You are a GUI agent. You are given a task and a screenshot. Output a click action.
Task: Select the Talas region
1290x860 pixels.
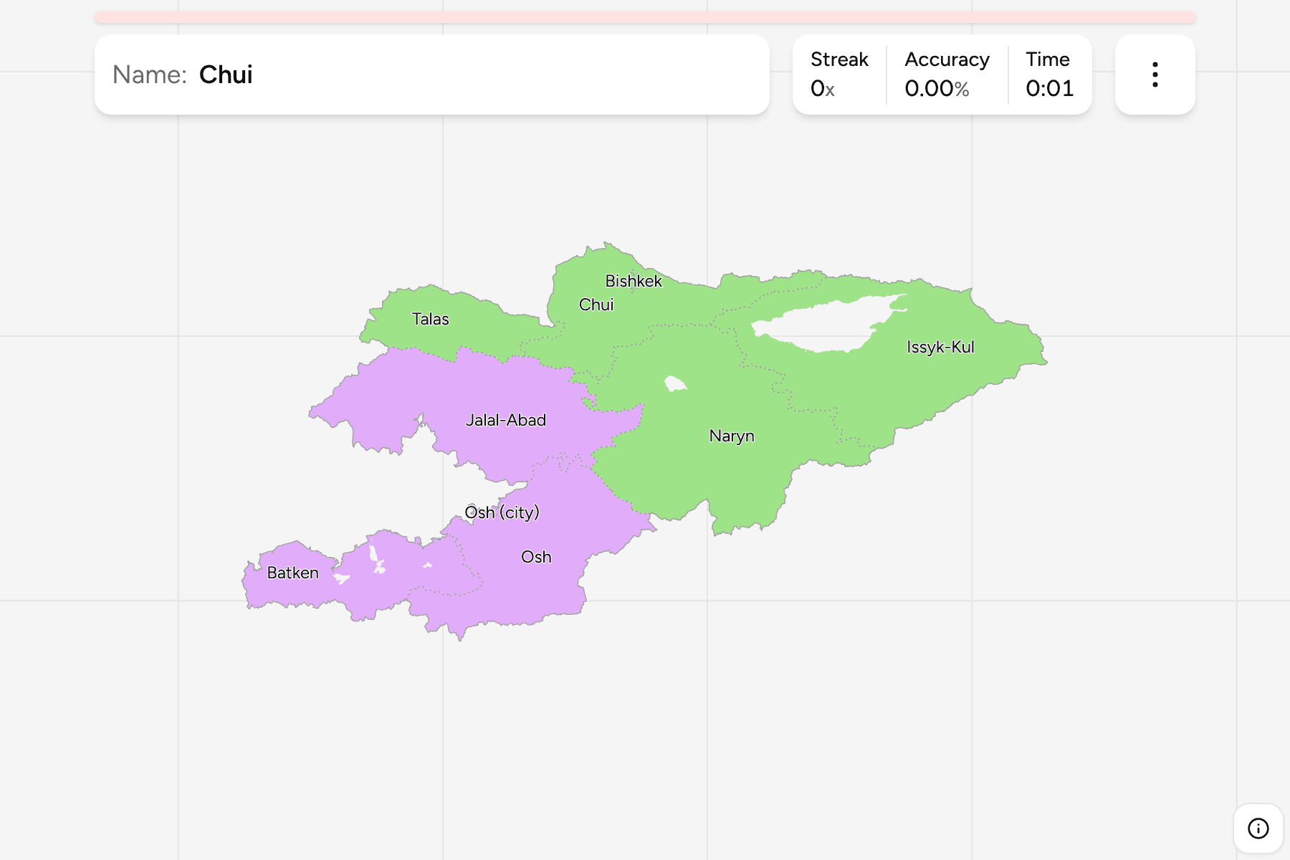[430, 319]
